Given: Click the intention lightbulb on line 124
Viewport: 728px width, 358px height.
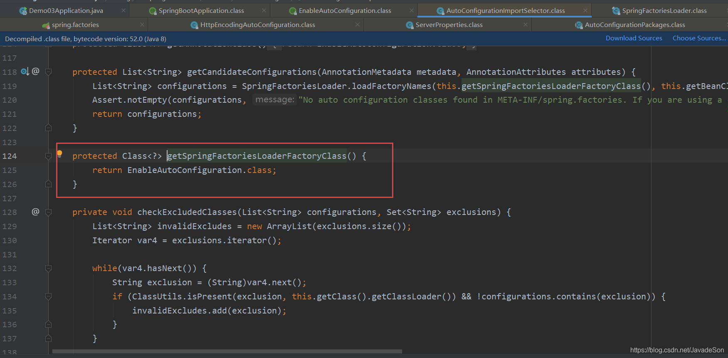Looking at the screenshot, I should tap(59, 154).
